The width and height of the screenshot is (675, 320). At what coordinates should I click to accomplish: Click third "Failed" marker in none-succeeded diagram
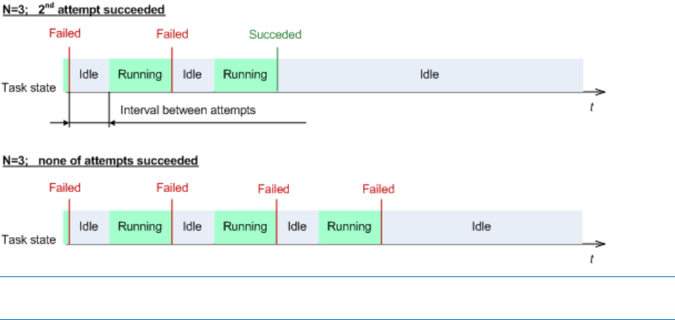(274, 189)
